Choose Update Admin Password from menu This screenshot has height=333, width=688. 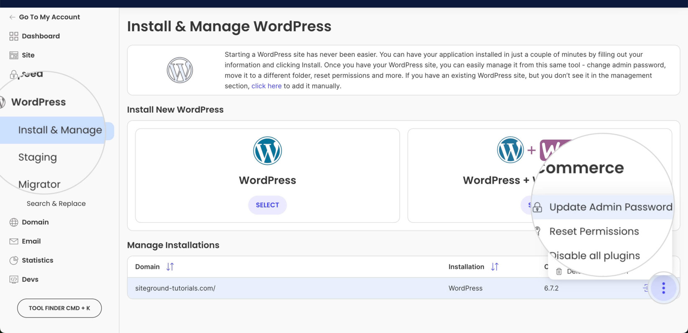(611, 207)
